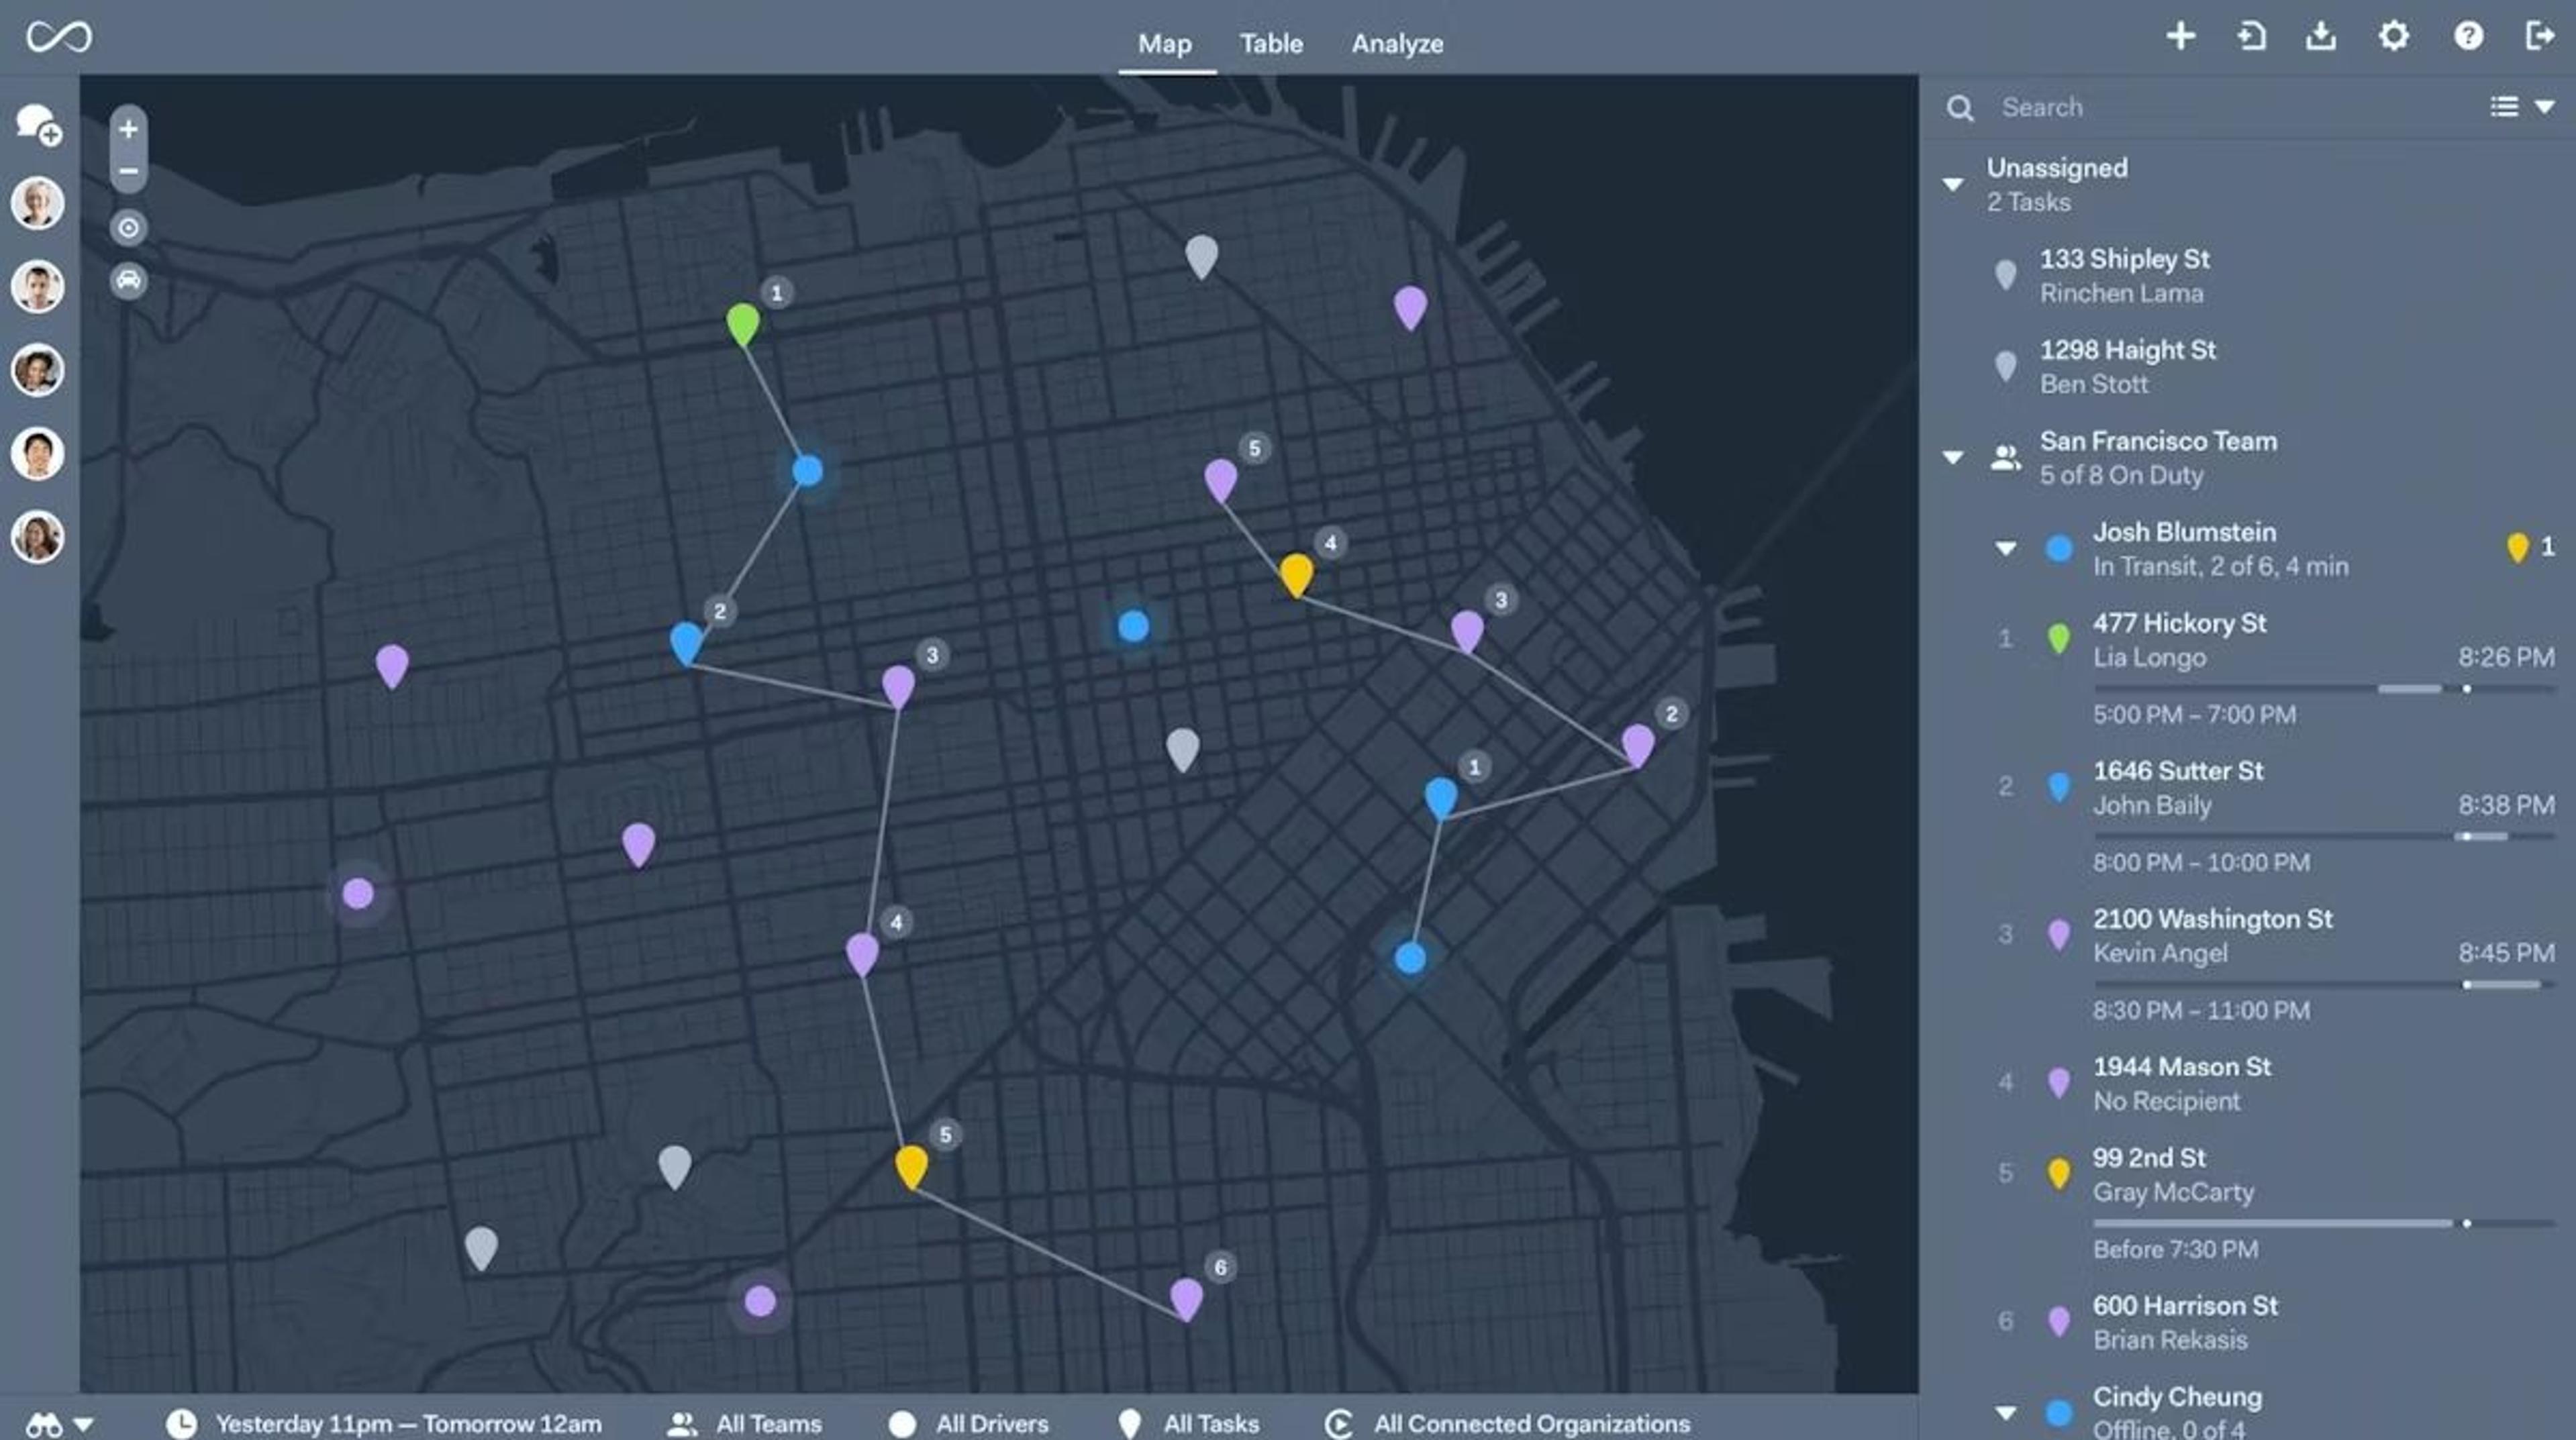The width and height of the screenshot is (2576, 1440).
Task: Click the logout icon
Action: [2540, 36]
